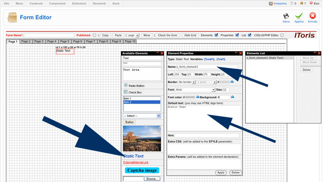Open the -- Select -- dropdown element
323x182 pixels.
142,116
